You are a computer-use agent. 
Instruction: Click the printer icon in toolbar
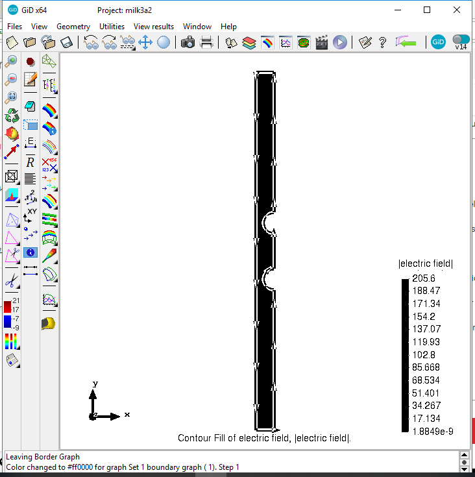(x=207, y=43)
